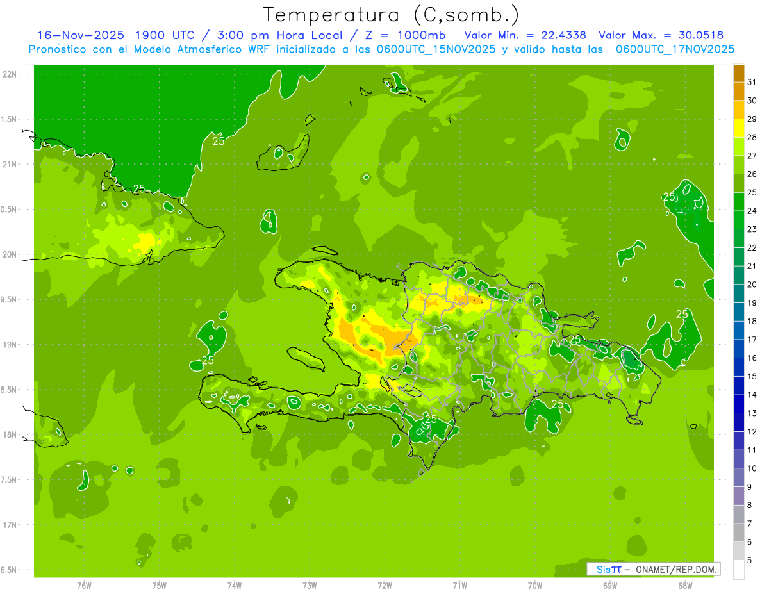
Task: Click the "72W" longitude label
Action: (x=384, y=586)
